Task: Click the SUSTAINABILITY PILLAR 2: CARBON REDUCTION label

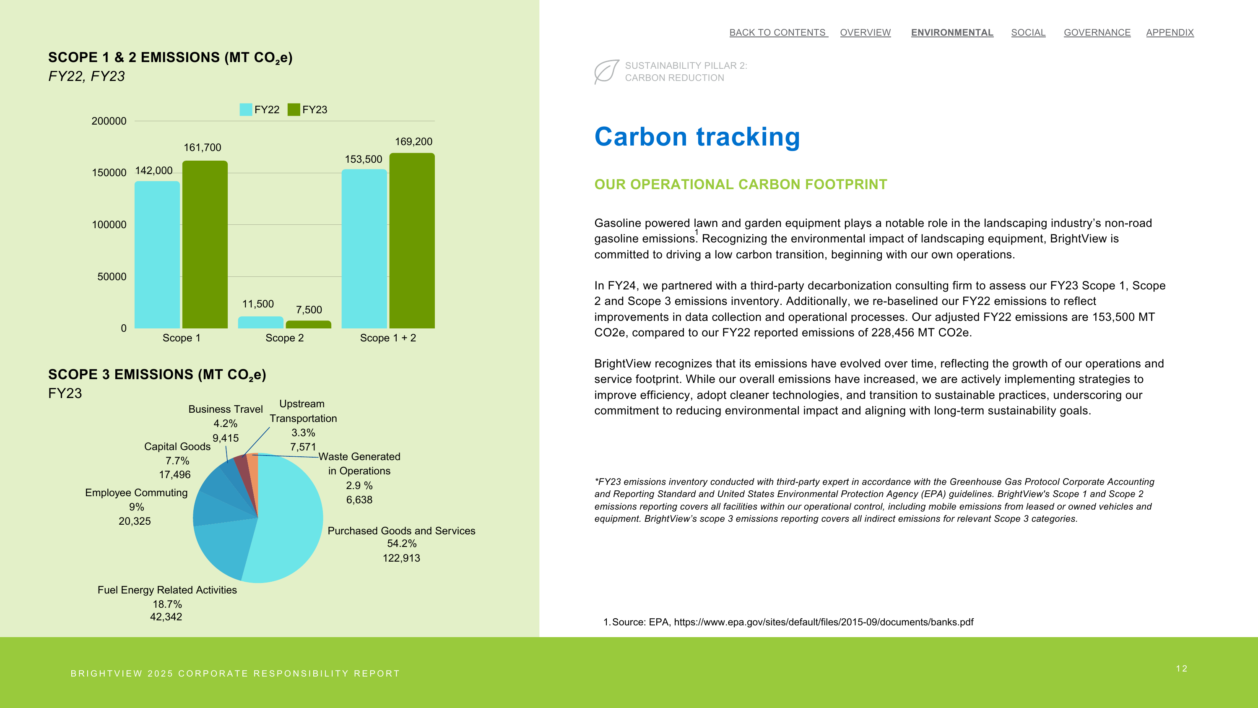Action: pyautogui.click(x=686, y=72)
